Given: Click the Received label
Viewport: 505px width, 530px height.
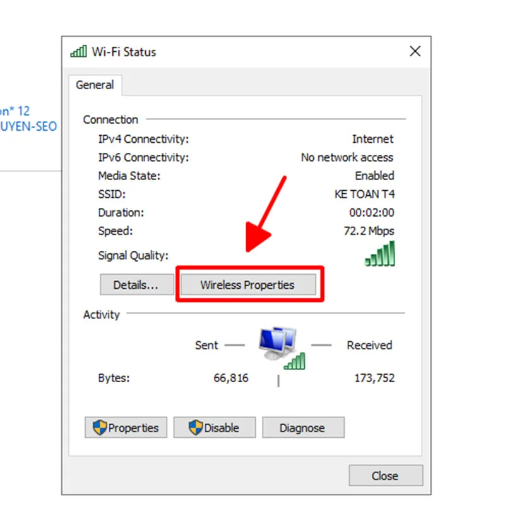Looking at the screenshot, I should (x=369, y=345).
